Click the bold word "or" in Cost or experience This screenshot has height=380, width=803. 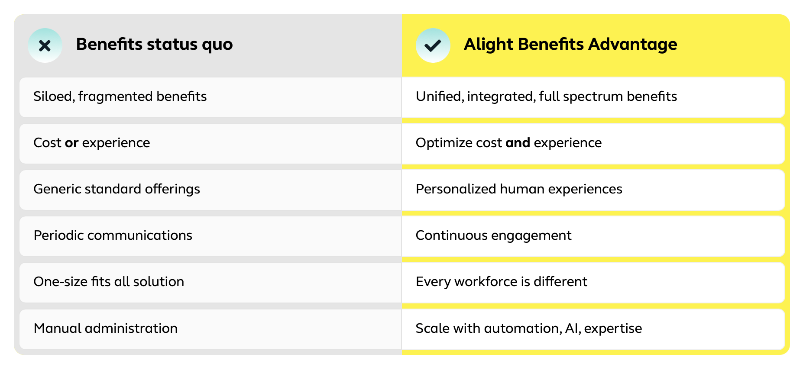coord(71,143)
